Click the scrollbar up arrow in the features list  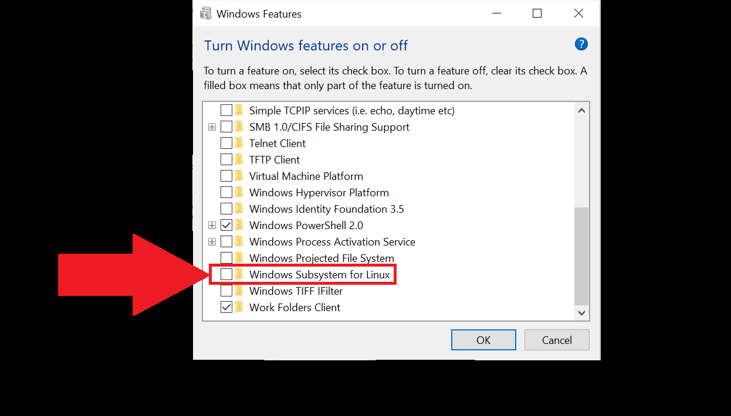(581, 111)
